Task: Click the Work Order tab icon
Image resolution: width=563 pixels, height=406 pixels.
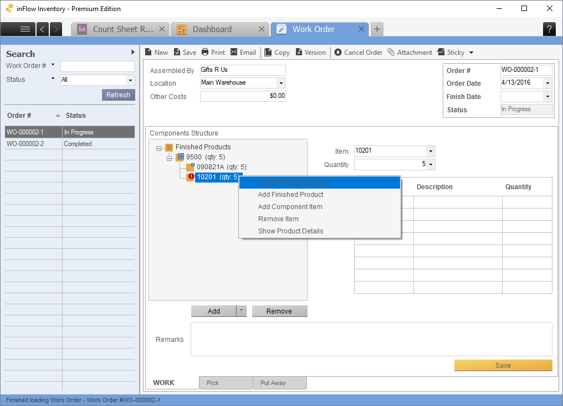Action: tap(281, 29)
